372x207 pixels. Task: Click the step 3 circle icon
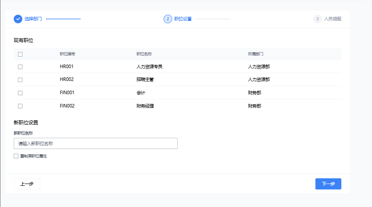317,19
